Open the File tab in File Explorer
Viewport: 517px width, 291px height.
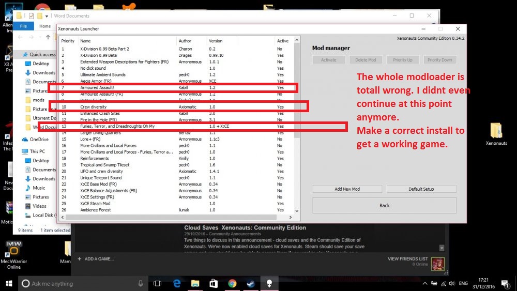[x=23, y=26]
